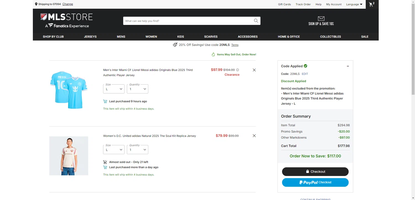
Task: Open Quantity dropdown for Messi jersey
Action: coord(138,89)
